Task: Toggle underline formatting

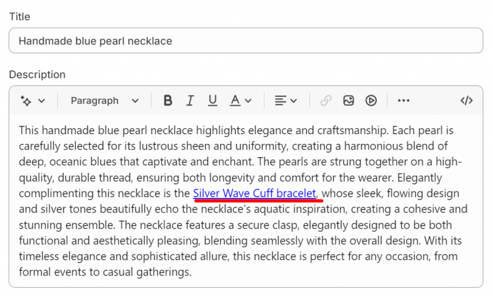Action: point(212,101)
